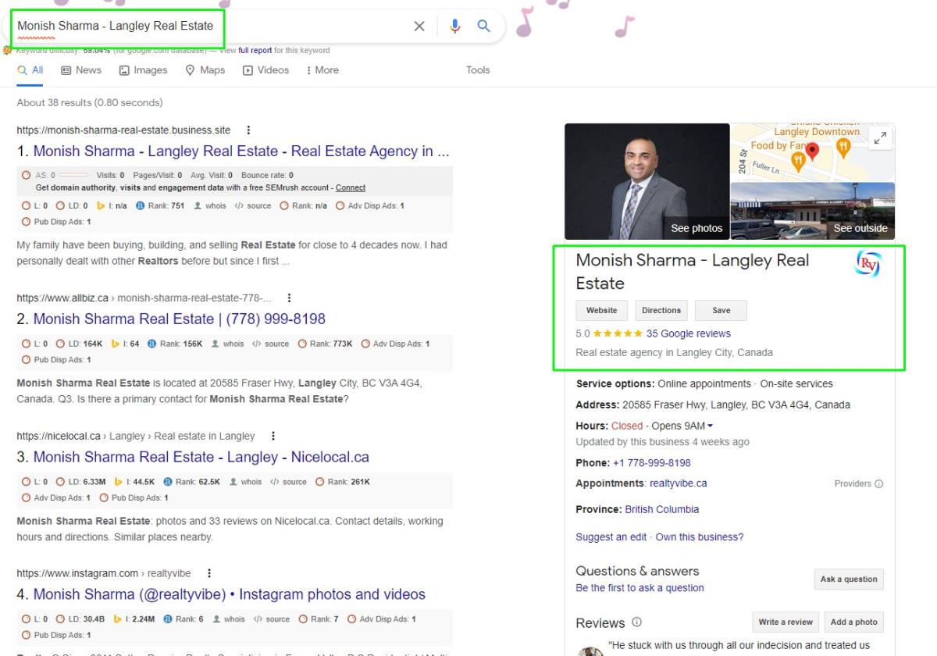Image resolution: width=937 pixels, height=656 pixels.
Task: Expand the map with the fullscreen icon
Action: 880,138
